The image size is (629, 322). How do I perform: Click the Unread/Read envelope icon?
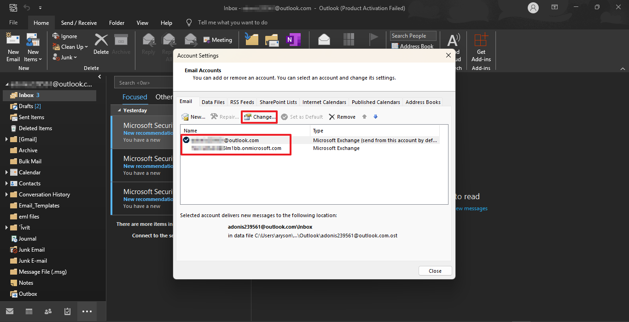(x=324, y=40)
